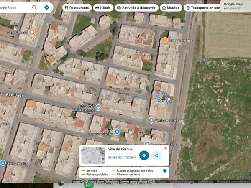The height and width of the screenshot is (188, 251).
Task: Show Activités à découvrir nearby
Action: pyautogui.click(x=137, y=8)
